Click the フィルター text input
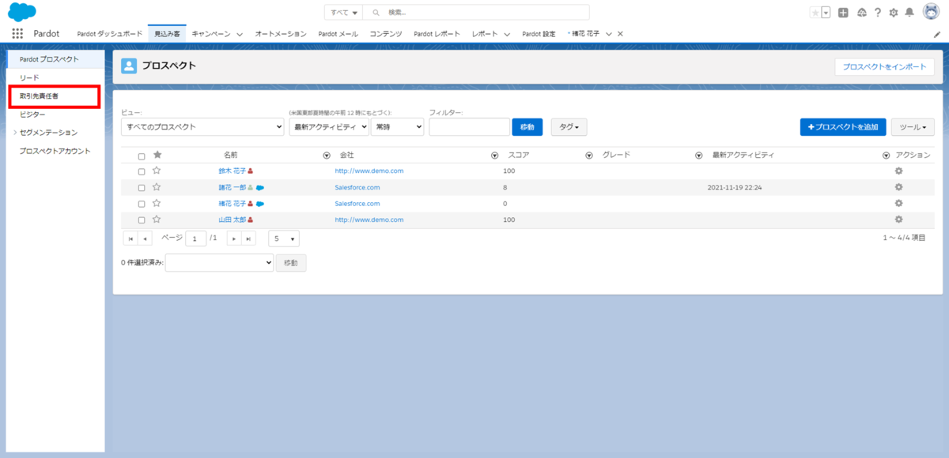Screen dimensions: 949x458 (470, 126)
